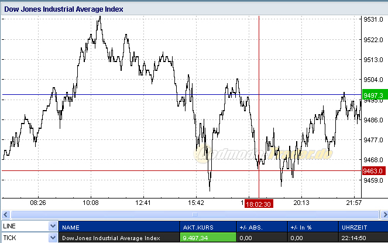This screenshot has width=388, height=243.
Task: Open the TICK interval dropdown
Action: click(x=53, y=238)
